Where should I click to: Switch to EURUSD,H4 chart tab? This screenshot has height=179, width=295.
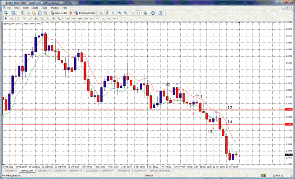(x=11, y=170)
